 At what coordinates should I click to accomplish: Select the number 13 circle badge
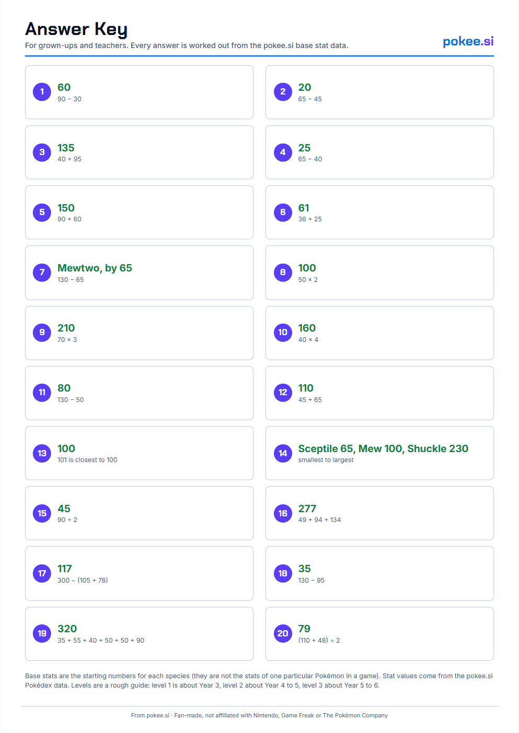click(42, 453)
